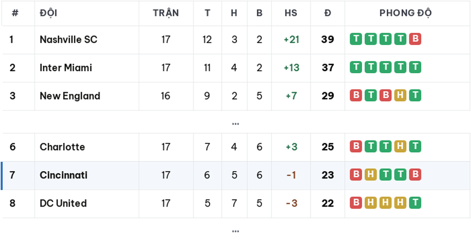Click the PHONG ĐỘ column header
Image resolution: width=471 pixels, height=241 pixels.
tap(406, 13)
